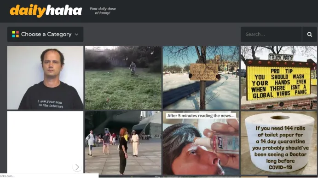
Task: Expand the category chevron arrow
Action: [x=77, y=34]
